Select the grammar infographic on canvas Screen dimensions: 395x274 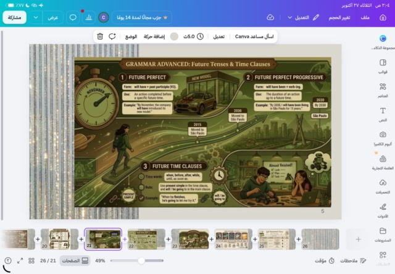click(203, 132)
